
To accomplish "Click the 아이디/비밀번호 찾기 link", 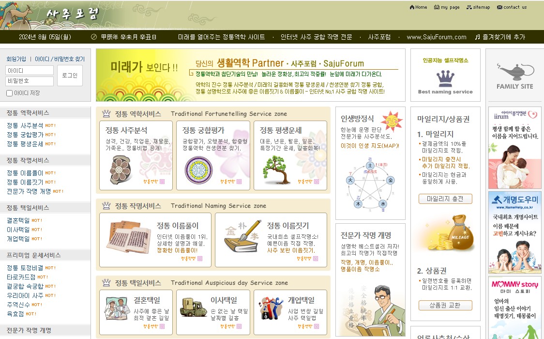I will pyautogui.click(x=60, y=59).
